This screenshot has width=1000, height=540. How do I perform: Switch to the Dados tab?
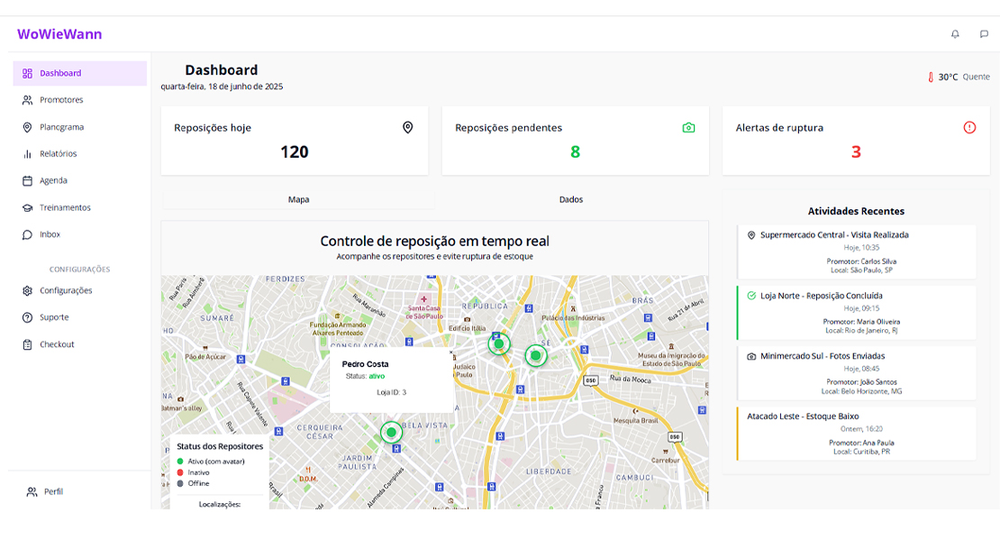tap(571, 199)
